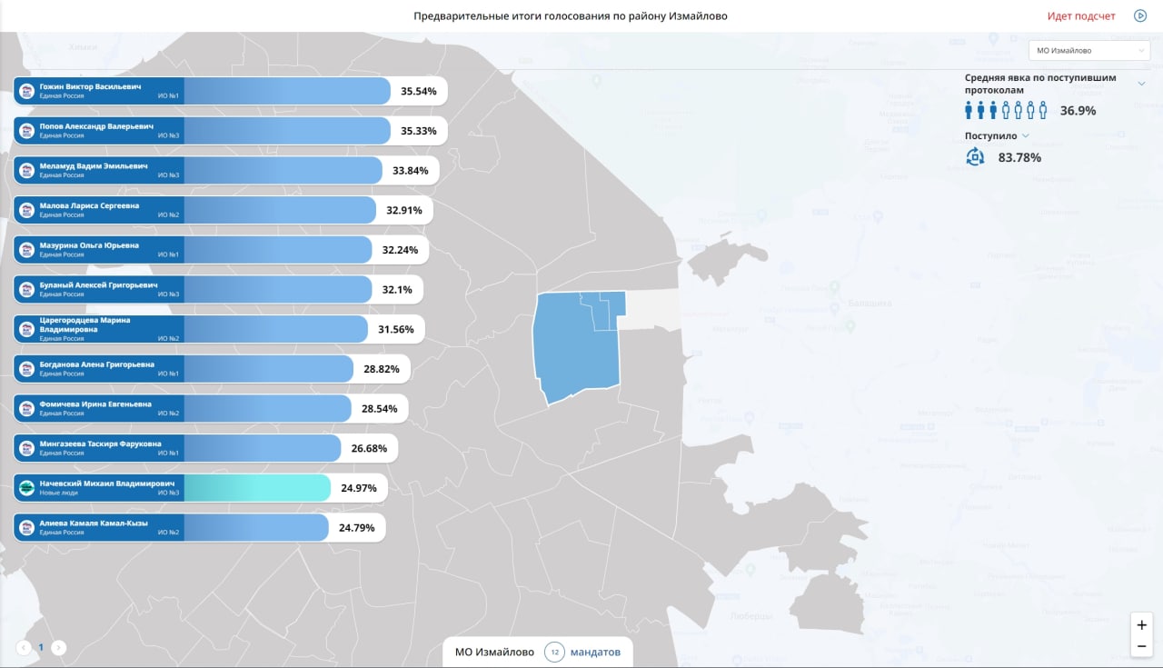Click Меламуд Вадим's 33.84% result bar
This screenshot has height=668, width=1163.
283,171
